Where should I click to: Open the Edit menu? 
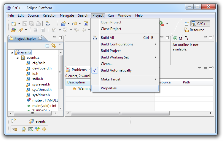click(21, 15)
